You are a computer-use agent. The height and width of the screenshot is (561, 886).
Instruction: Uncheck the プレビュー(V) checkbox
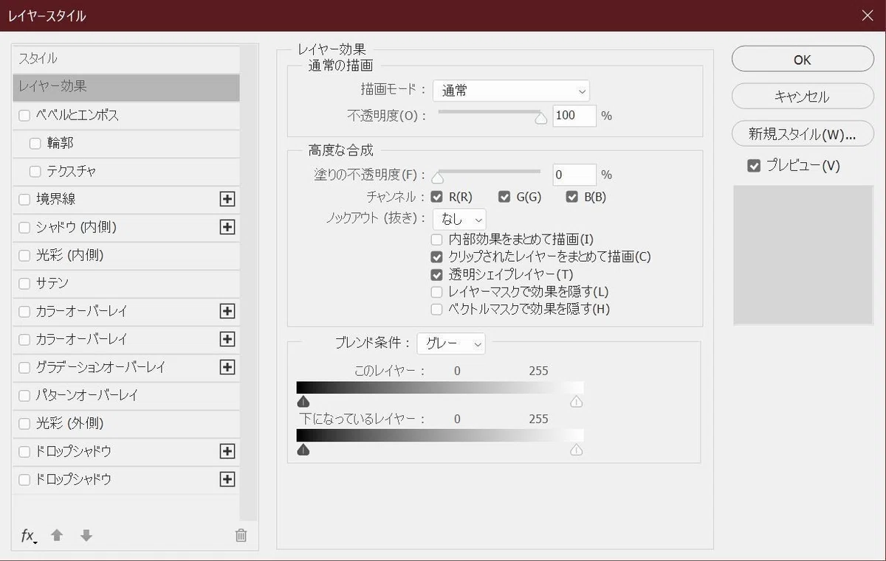point(754,167)
